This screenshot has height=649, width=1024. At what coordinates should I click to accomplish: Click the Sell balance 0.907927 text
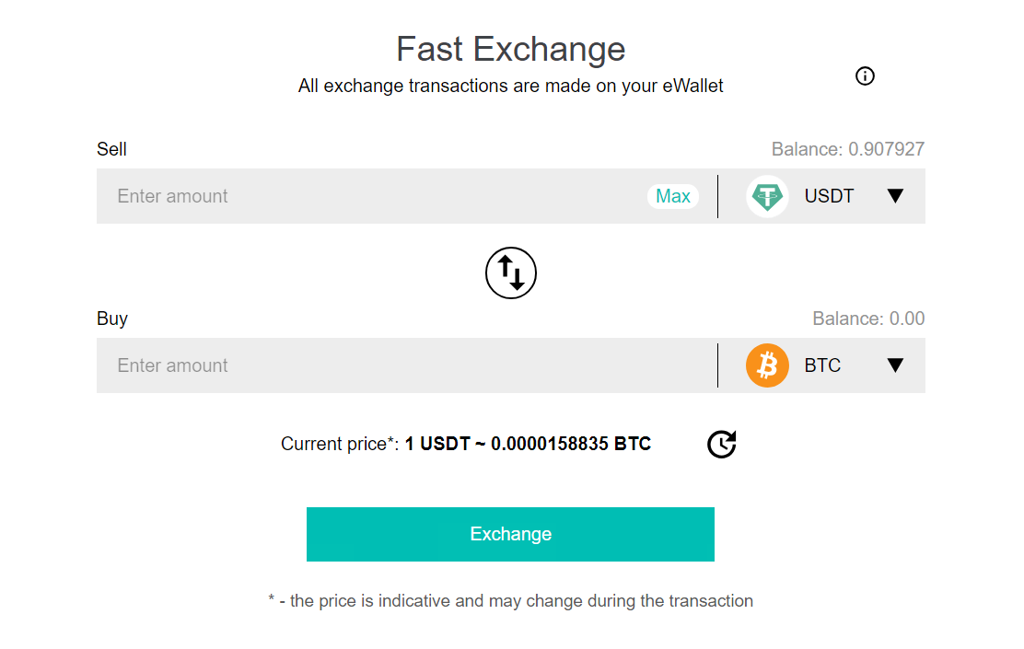pyautogui.click(x=848, y=149)
